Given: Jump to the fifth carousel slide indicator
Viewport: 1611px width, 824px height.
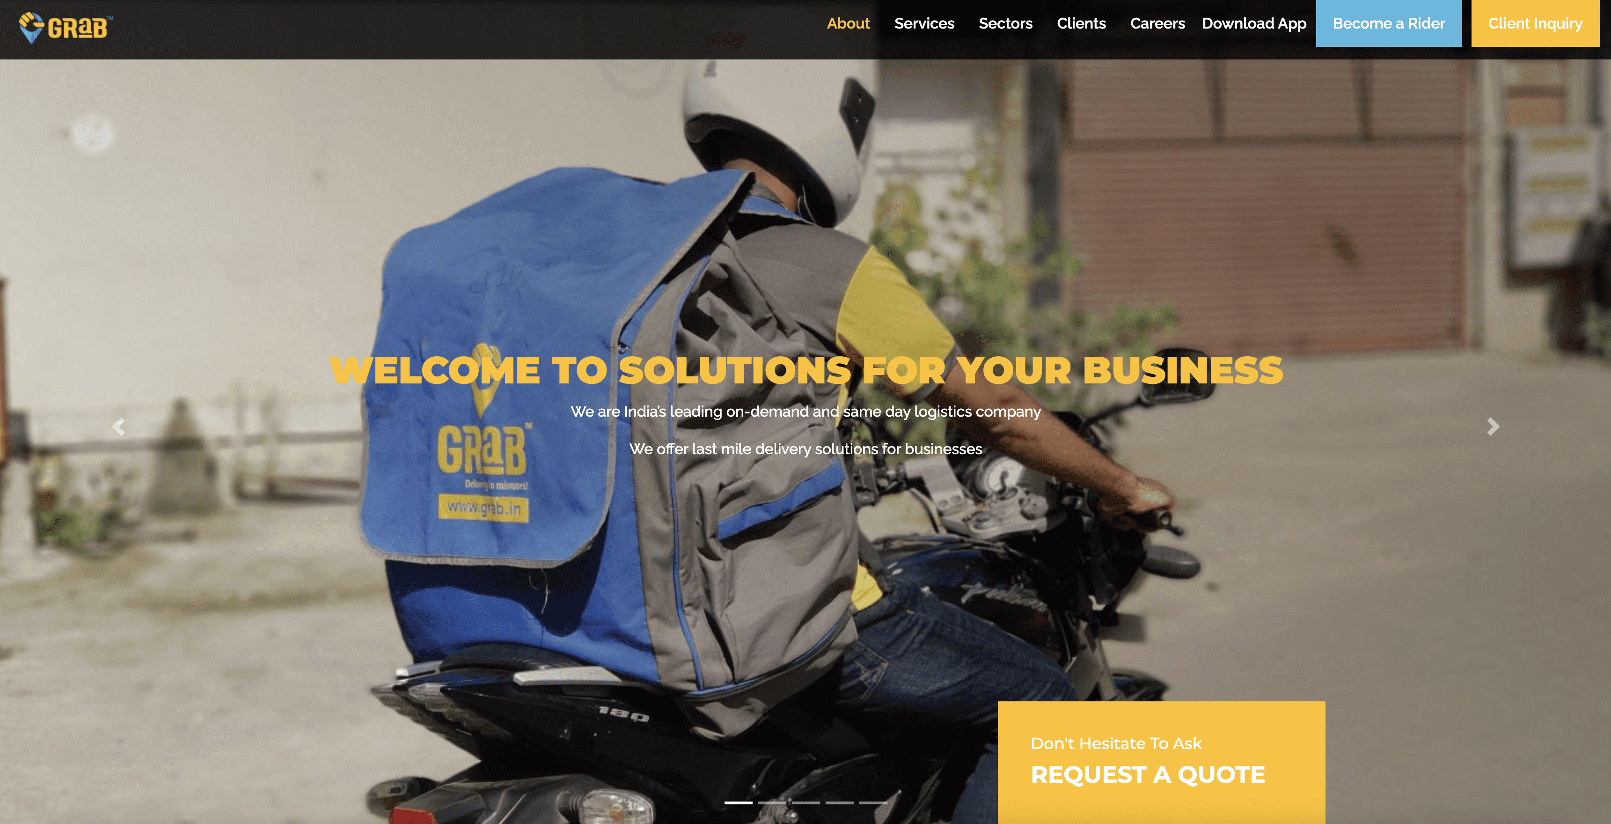Looking at the screenshot, I should (873, 802).
